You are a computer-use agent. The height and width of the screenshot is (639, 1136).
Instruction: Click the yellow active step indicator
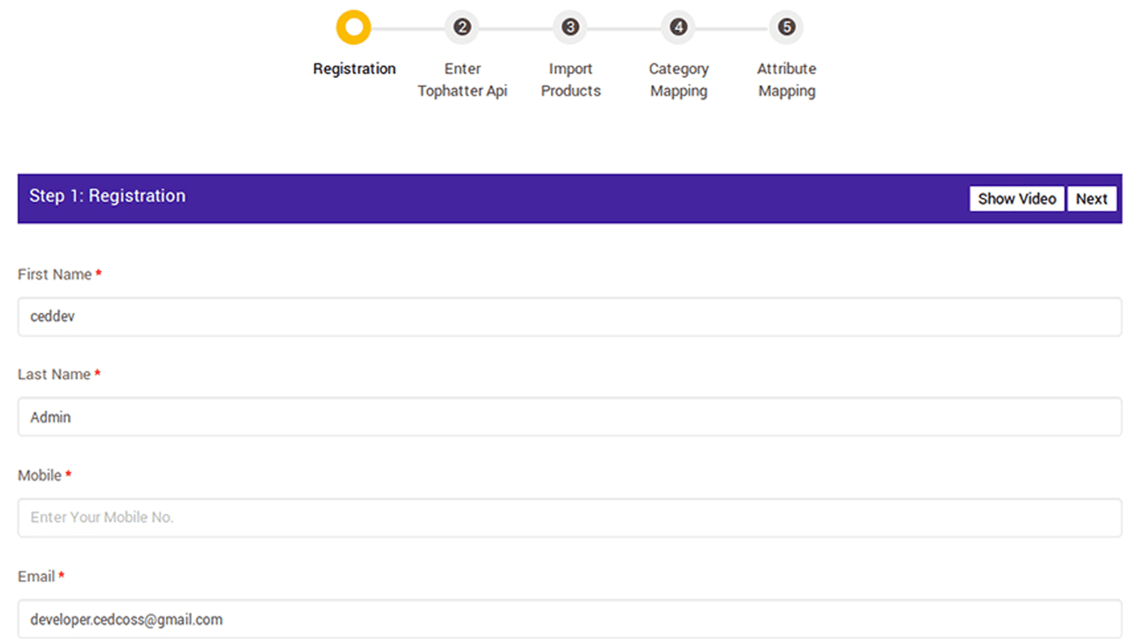pyautogui.click(x=353, y=27)
